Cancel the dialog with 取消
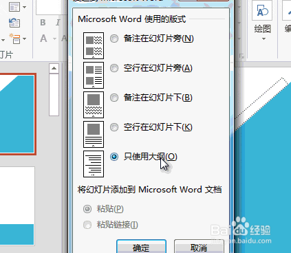291x253 pixels. click(x=199, y=247)
